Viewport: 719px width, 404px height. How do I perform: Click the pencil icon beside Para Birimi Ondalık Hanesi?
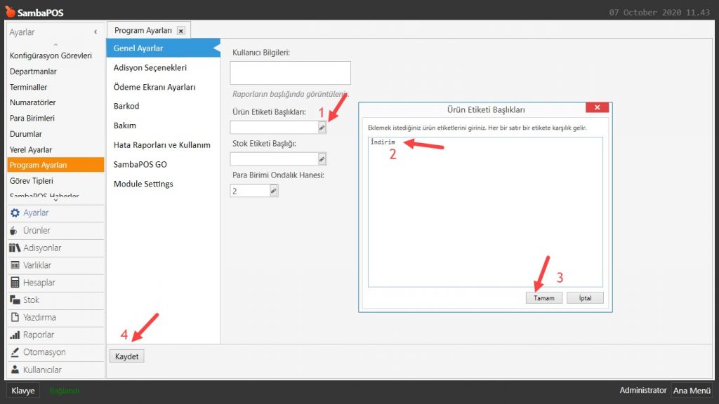pyautogui.click(x=273, y=191)
